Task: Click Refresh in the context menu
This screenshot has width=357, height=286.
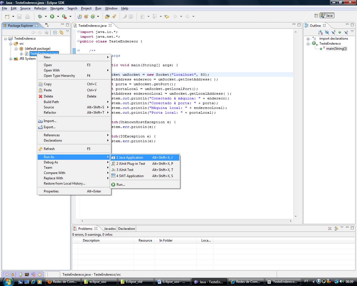Action: 74,149
